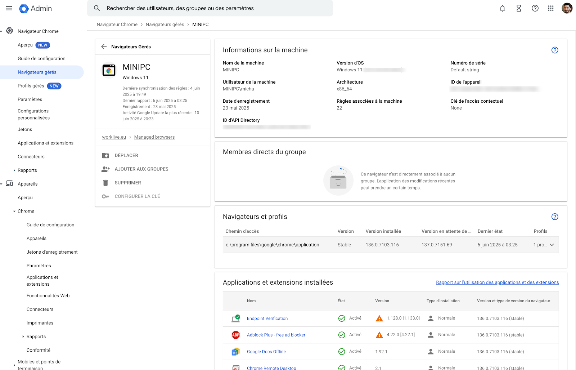Click SUPPRIMER button
This screenshot has height=370, width=576.
(x=128, y=183)
